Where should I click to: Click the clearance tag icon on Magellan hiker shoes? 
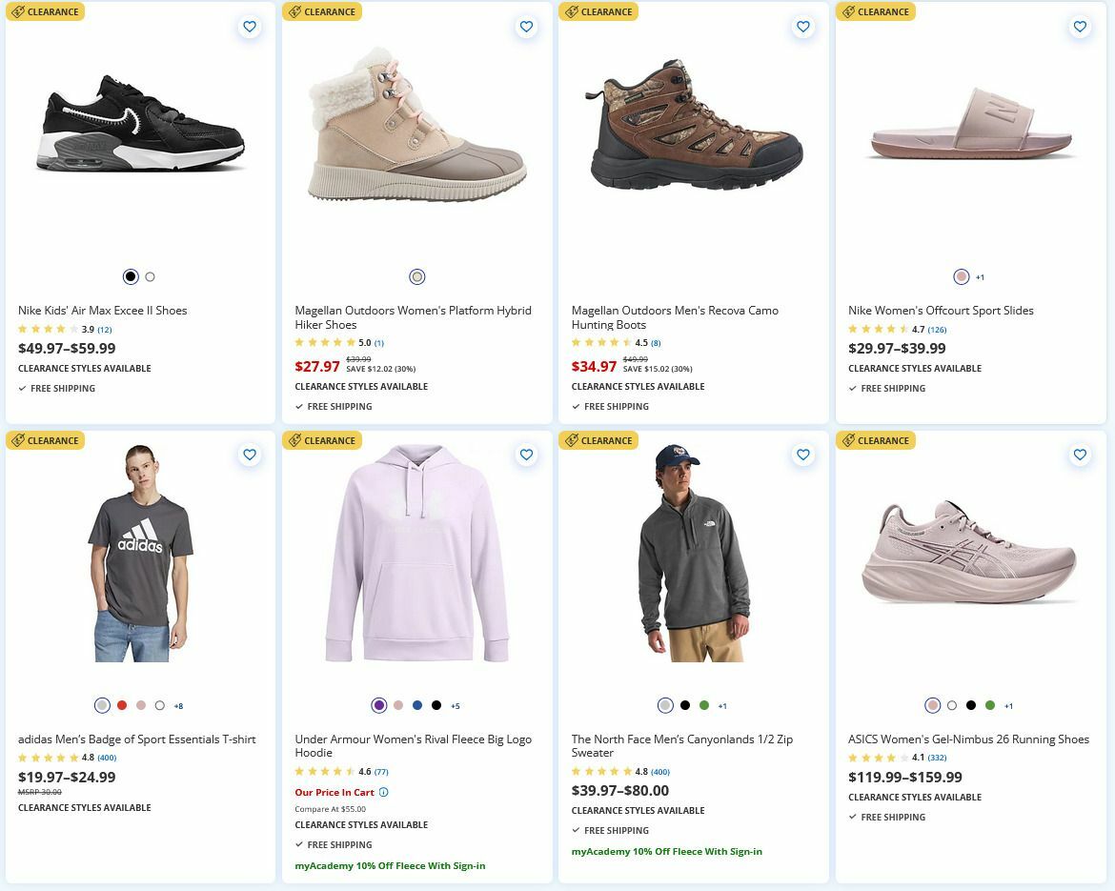(294, 11)
